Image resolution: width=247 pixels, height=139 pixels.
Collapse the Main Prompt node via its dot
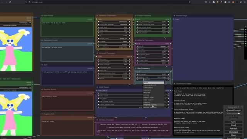coord(42,15)
